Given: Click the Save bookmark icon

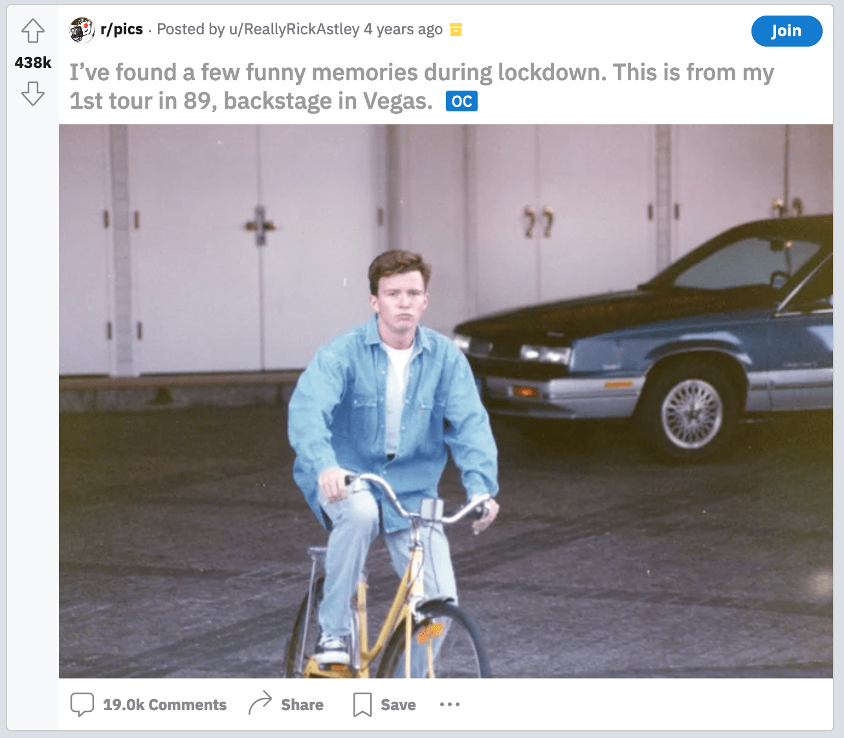Looking at the screenshot, I should pos(362,704).
